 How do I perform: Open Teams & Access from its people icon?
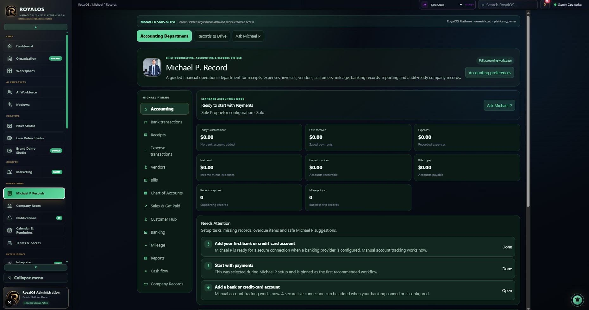[x=9, y=243]
